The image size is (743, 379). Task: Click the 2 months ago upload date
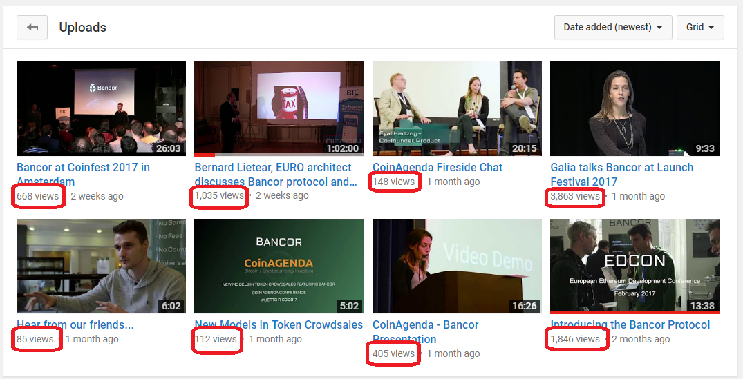tap(641, 339)
